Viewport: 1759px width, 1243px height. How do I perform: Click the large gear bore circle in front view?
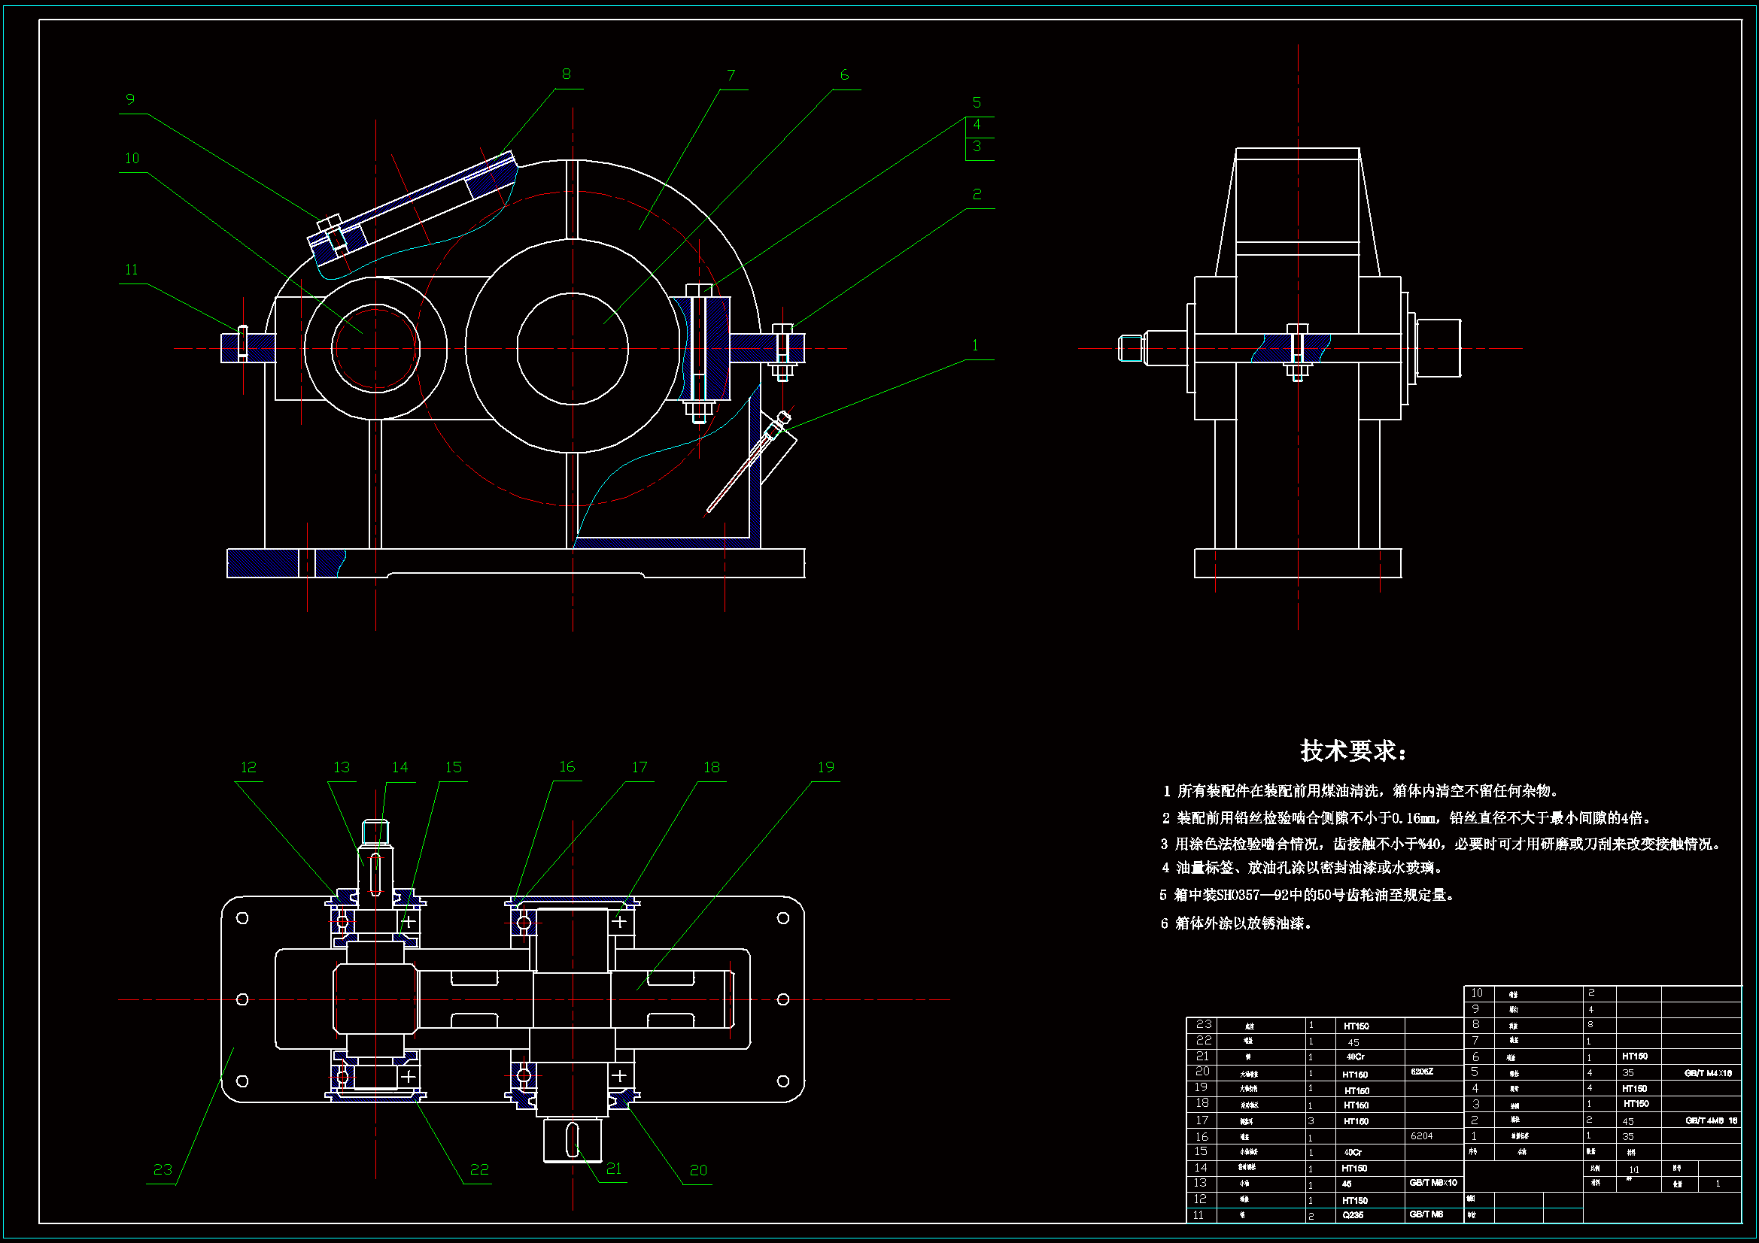point(573,348)
